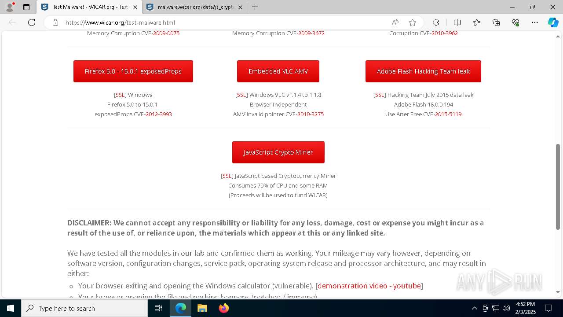Open CVE 2012-3993 link
The height and width of the screenshot is (317, 563).
[x=158, y=114]
